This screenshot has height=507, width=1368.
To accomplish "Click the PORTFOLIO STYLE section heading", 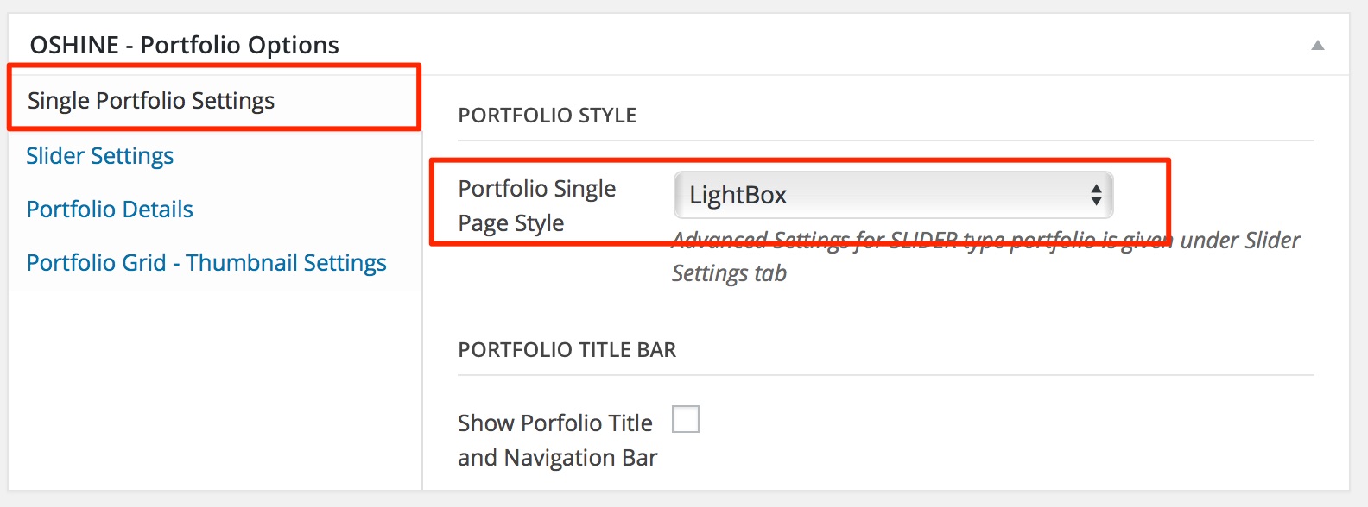I will pos(548,116).
